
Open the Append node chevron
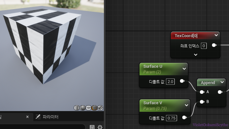(222, 82)
